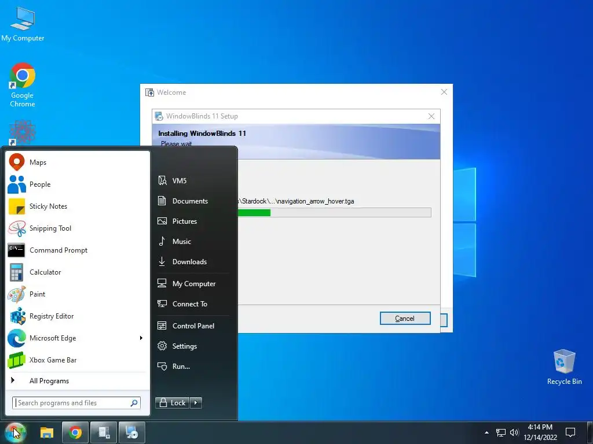This screenshot has height=444, width=593.
Task: Open Registry Editor
Action: (x=78, y=316)
